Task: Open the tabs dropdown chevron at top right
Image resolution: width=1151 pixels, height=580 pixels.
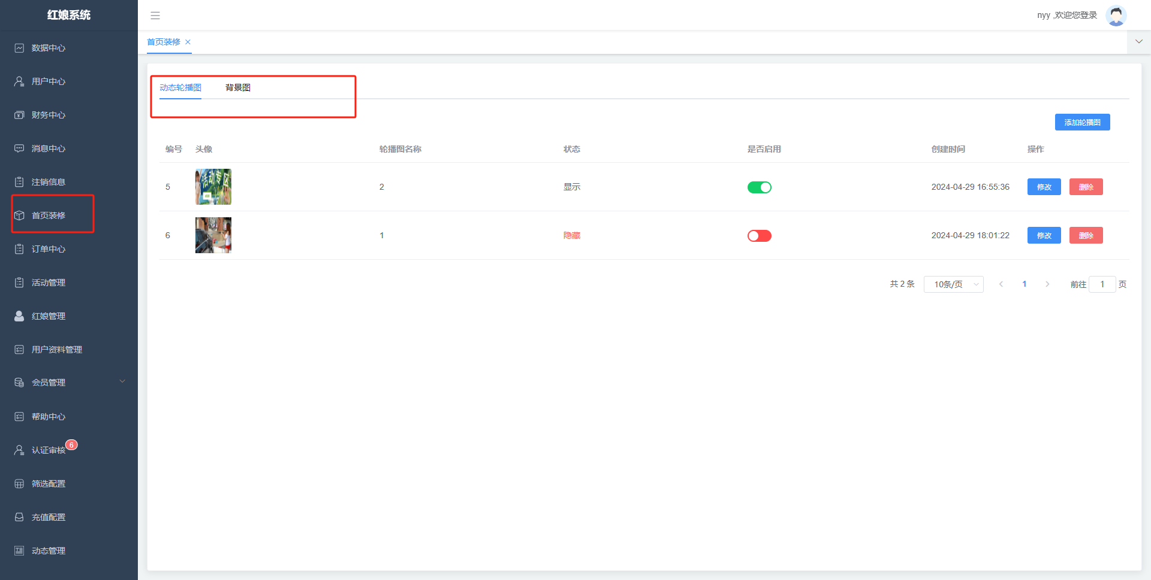Action: click(x=1138, y=42)
